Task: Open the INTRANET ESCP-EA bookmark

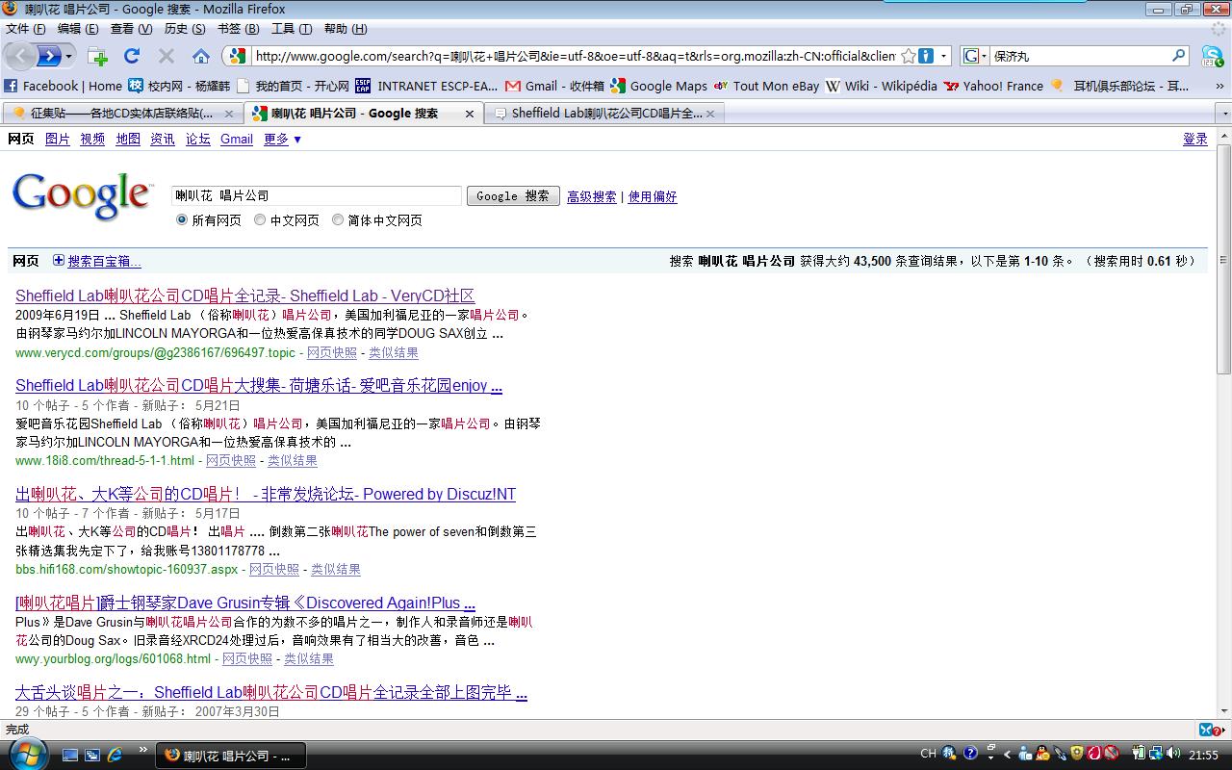Action: pyautogui.click(x=426, y=86)
